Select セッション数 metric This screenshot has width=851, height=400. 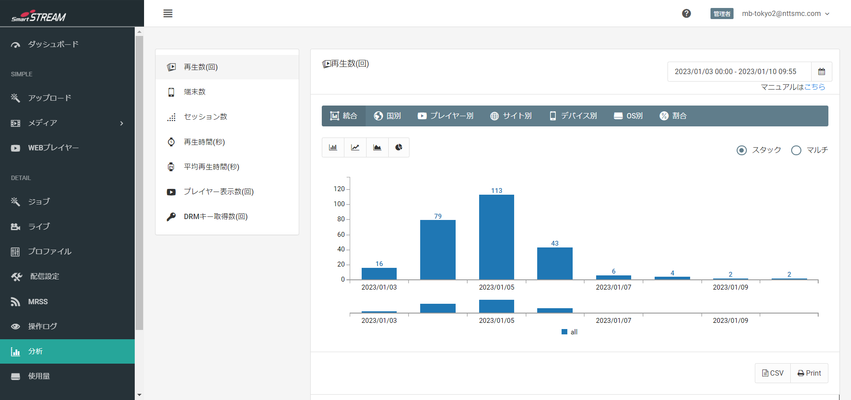click(227, 117)
